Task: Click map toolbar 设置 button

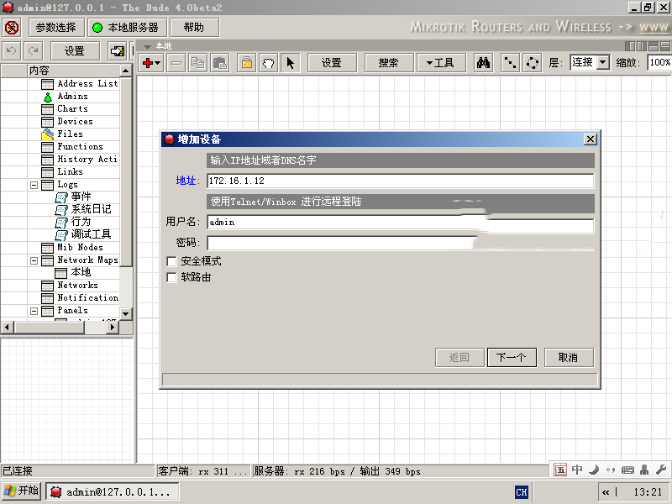Action: click(332, 63)
